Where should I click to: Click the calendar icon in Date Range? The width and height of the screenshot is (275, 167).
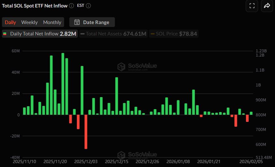[x=77, y=22]
